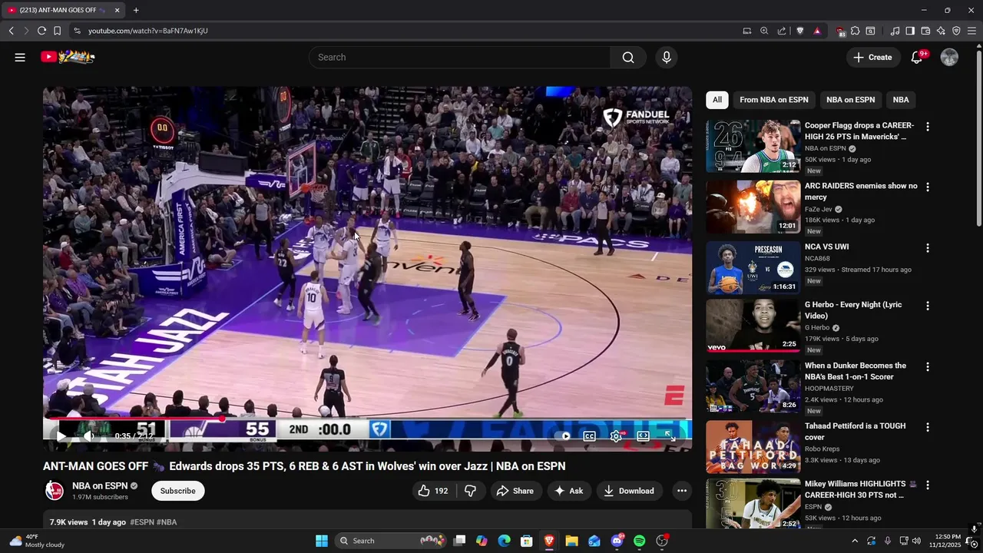Open options for Mikey Williams HIGHLIGHTS video

pos(928,485)
